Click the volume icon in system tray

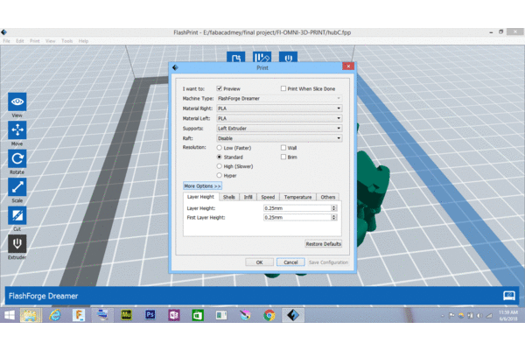click(479, 316)
